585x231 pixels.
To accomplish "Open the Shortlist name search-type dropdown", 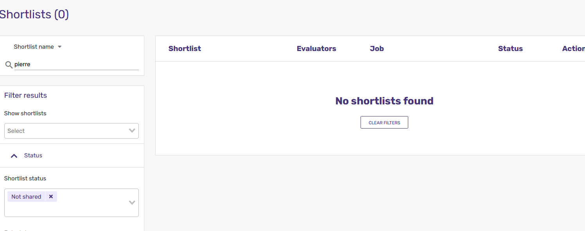I will click(38, 47).
